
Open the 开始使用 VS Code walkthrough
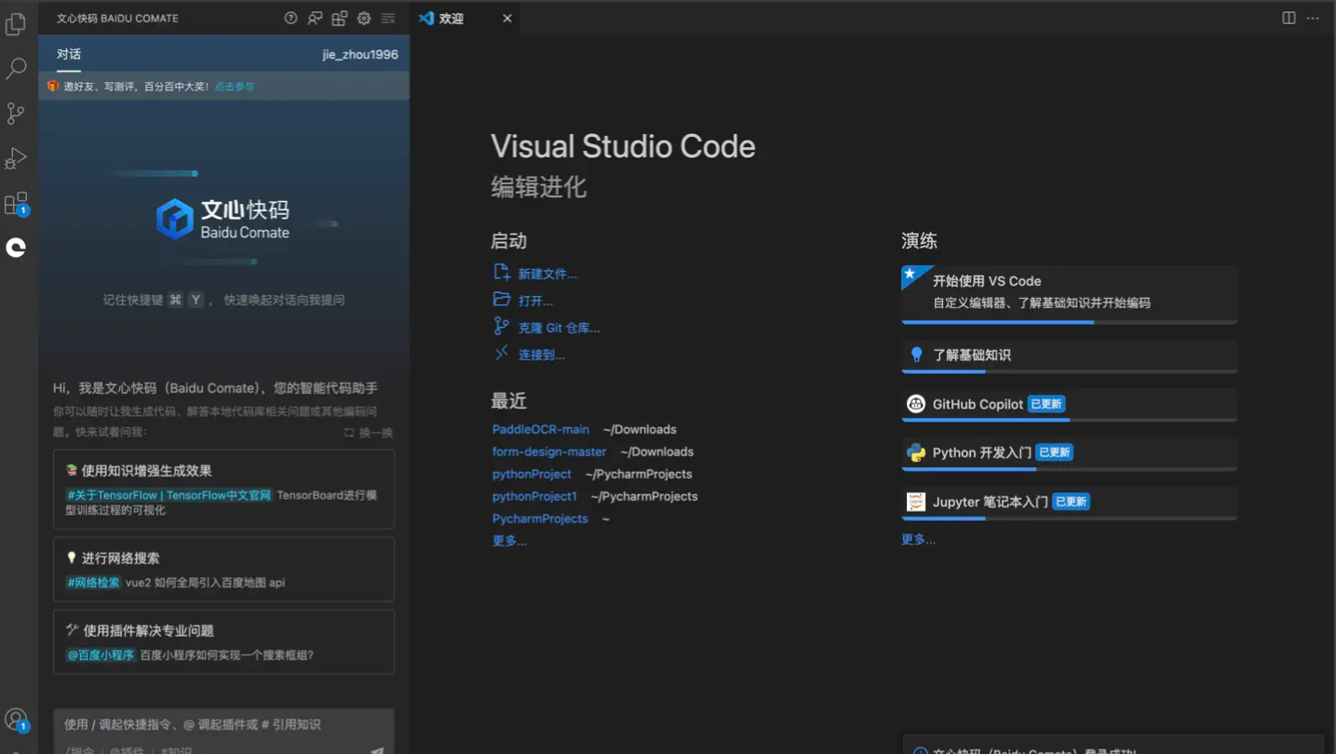[1070, 294]
